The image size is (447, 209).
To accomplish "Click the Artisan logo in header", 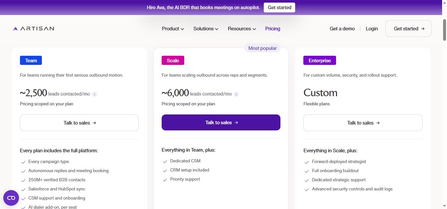I will coord(33,29).
